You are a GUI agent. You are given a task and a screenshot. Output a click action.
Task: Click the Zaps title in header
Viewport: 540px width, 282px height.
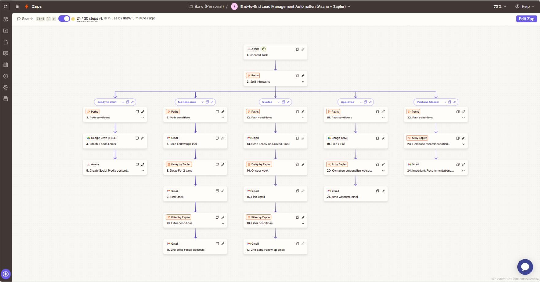click(x=37, y=6)
